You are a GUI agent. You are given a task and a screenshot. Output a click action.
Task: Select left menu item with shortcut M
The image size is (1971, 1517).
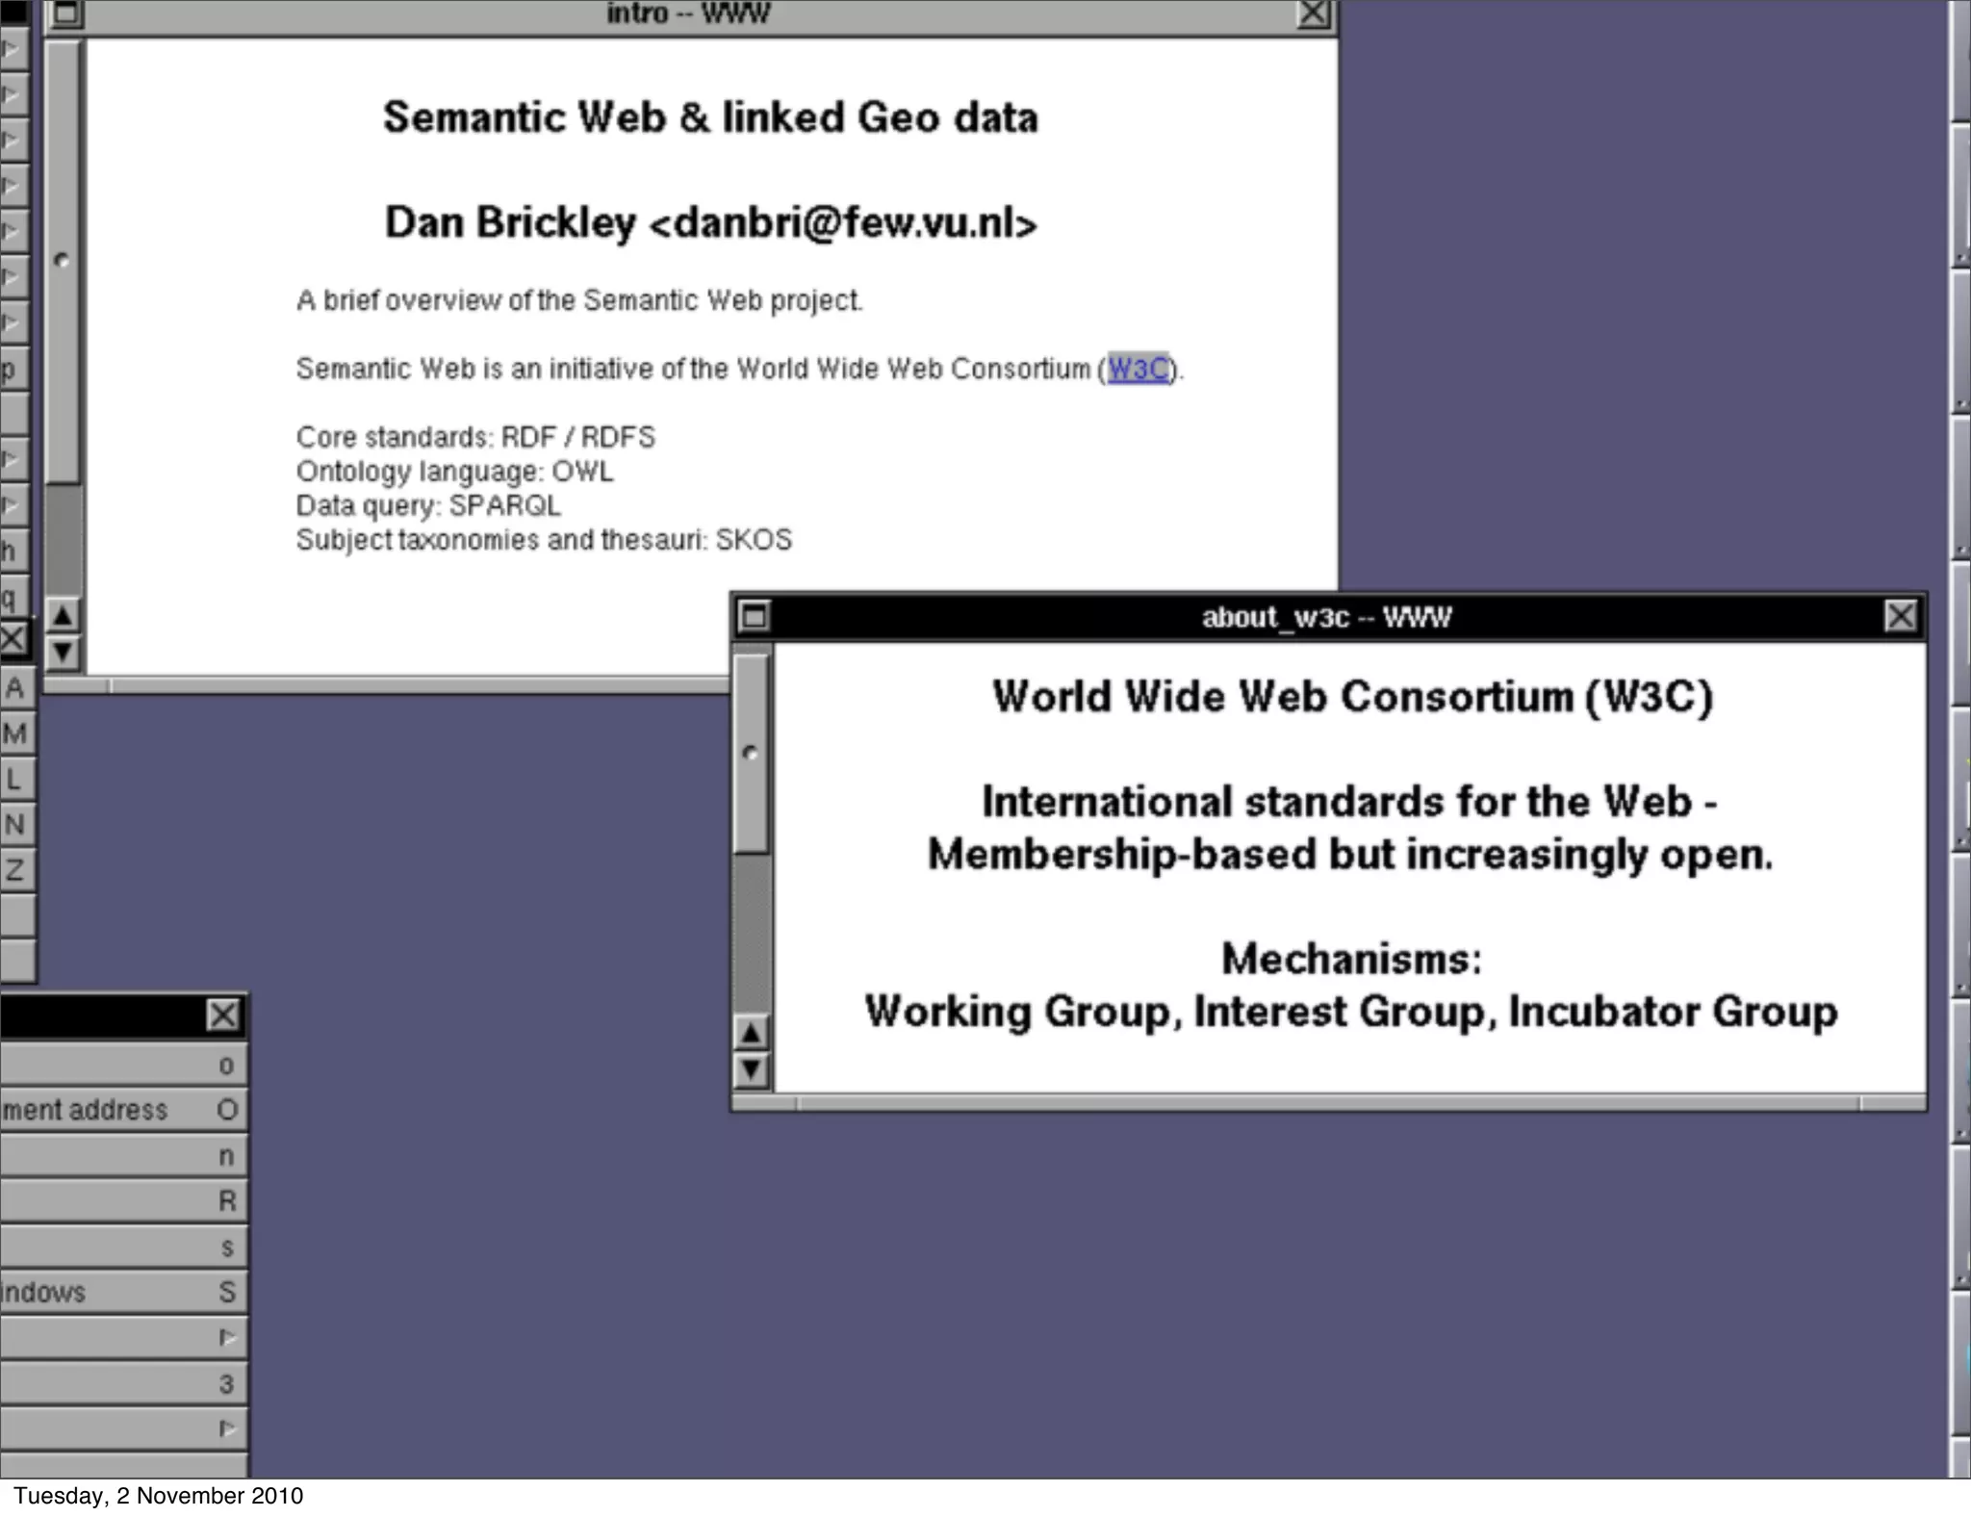coord(15,733)
